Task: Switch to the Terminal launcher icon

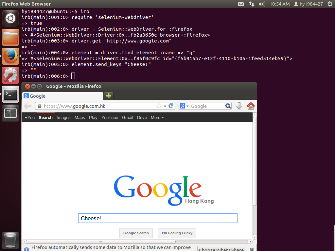Action: pyautogui.click(x=10, y=94)
